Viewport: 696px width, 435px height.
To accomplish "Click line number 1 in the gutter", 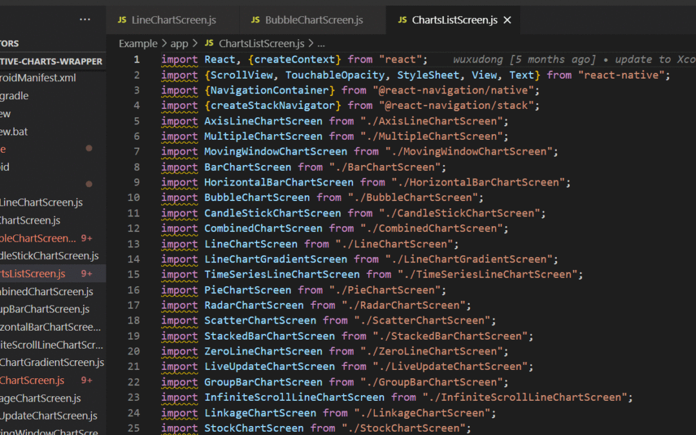I will 137,59.
